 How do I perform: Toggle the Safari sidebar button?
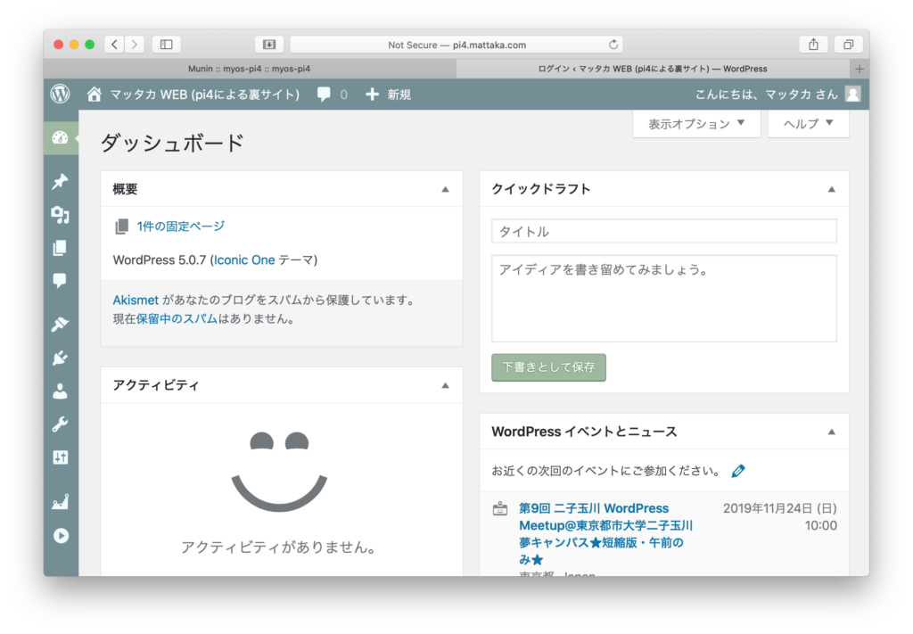coord(167,45)
